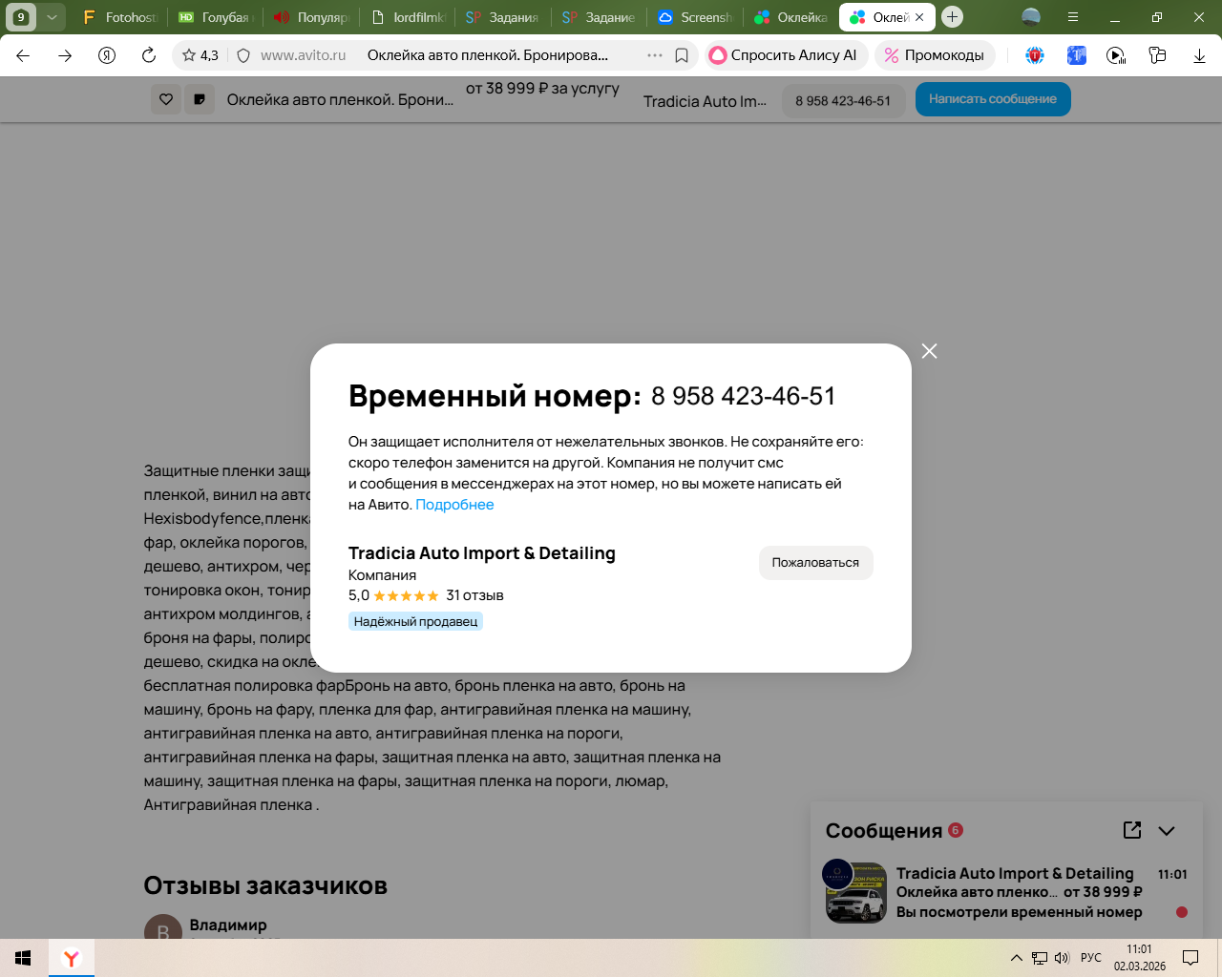The height and width of the screenshot is (977, 1222).
Task: Switch to the Screensh tab
Action: (x=695, y=17)
